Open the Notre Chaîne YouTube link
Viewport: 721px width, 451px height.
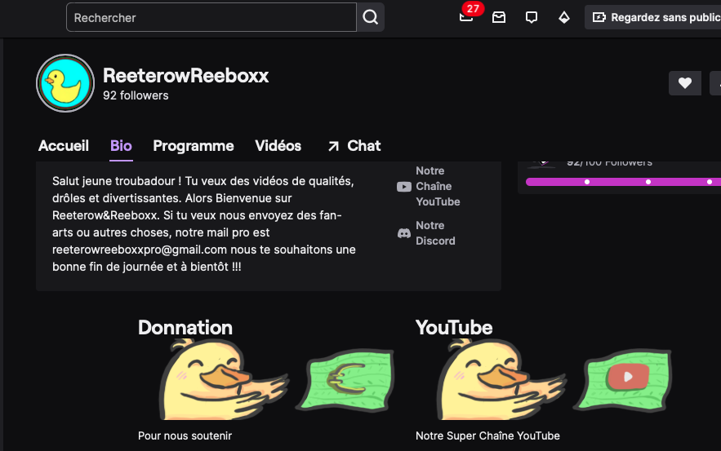438,187
